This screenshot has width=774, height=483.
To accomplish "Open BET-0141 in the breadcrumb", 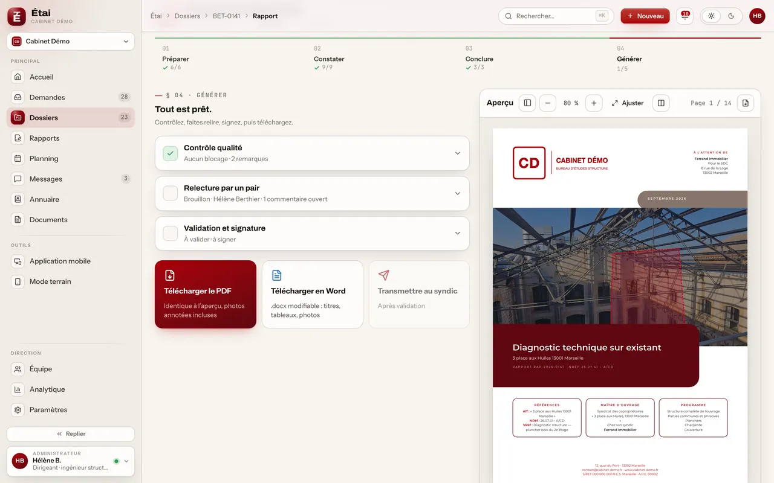I will 226,16.
